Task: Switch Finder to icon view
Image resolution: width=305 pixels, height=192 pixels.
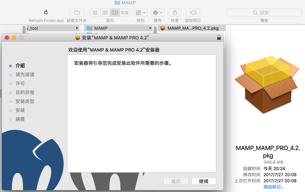Action: pyautogui.click(x=95, y=13)
